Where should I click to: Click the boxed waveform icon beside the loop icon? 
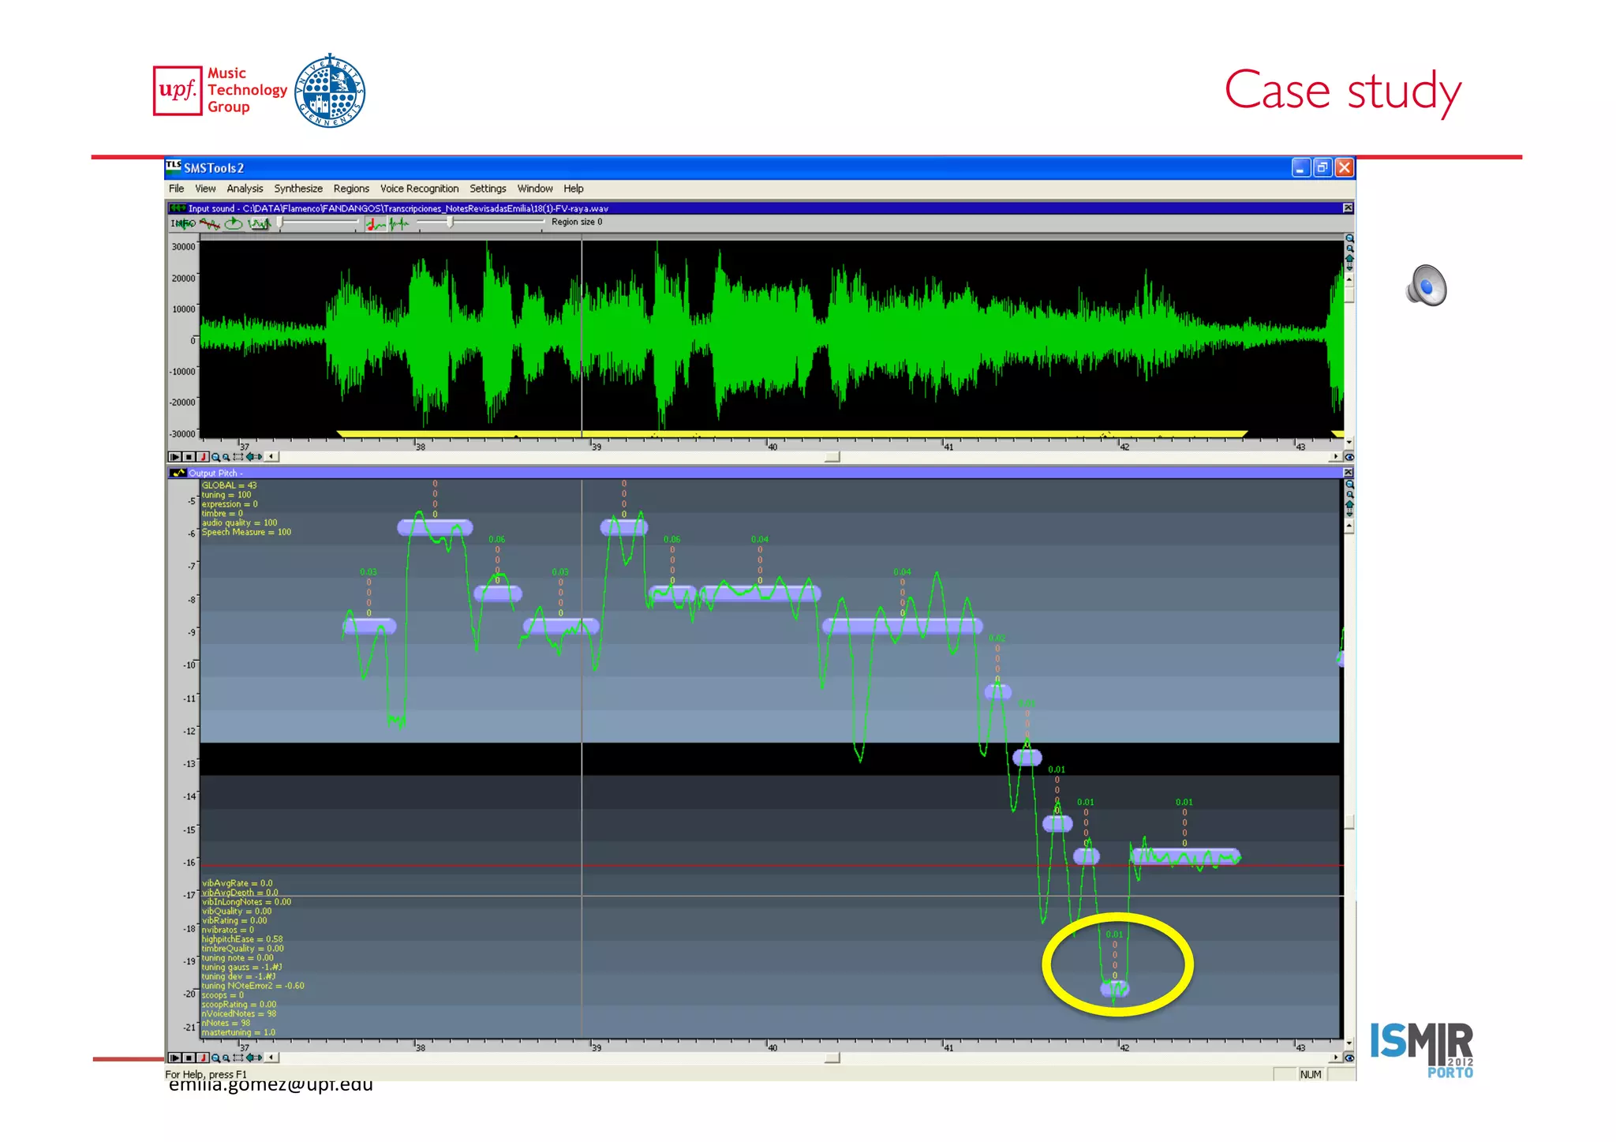[260, 223]
